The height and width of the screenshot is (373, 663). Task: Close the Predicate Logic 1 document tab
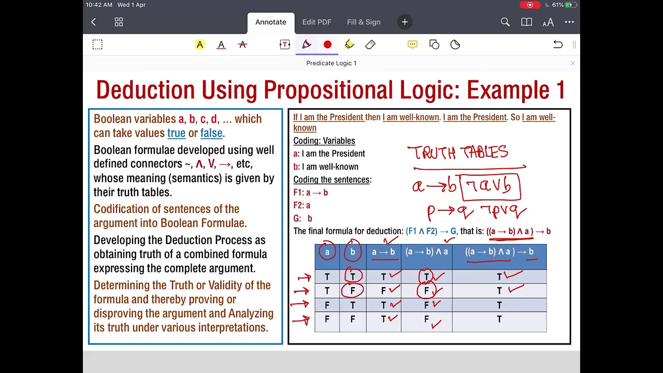(572, 63)
